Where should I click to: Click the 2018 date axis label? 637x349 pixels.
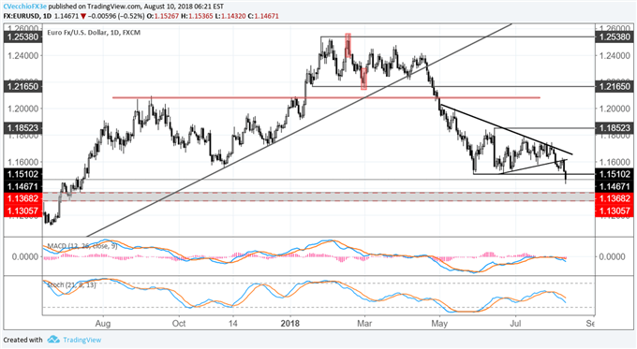pos(290,324)
